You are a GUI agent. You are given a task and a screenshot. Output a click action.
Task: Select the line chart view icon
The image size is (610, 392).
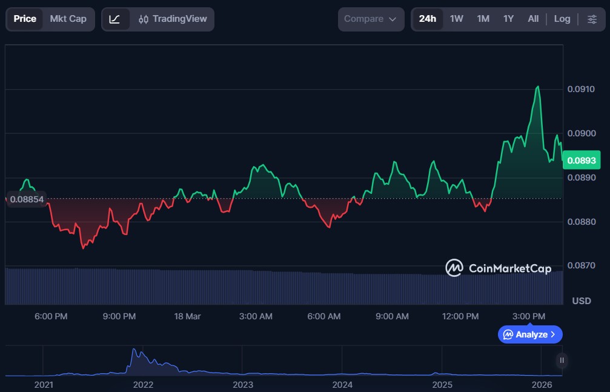click(x=115, y=19)
